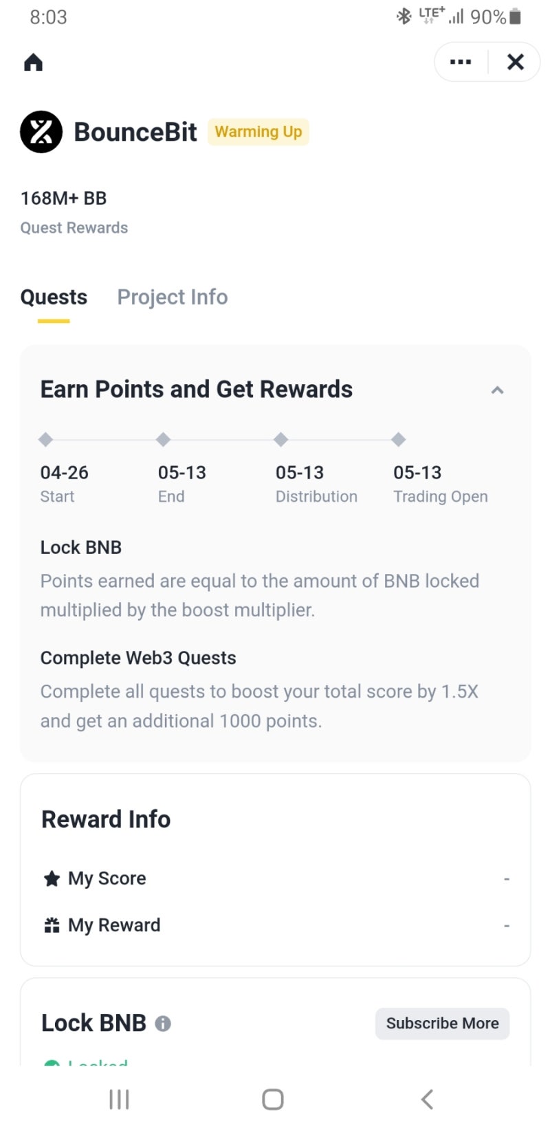Image resolution: width=550 pixels, height=1130 pixels.
Task: Tap the Warming Up status badge
Action: (x=258, y=132)
